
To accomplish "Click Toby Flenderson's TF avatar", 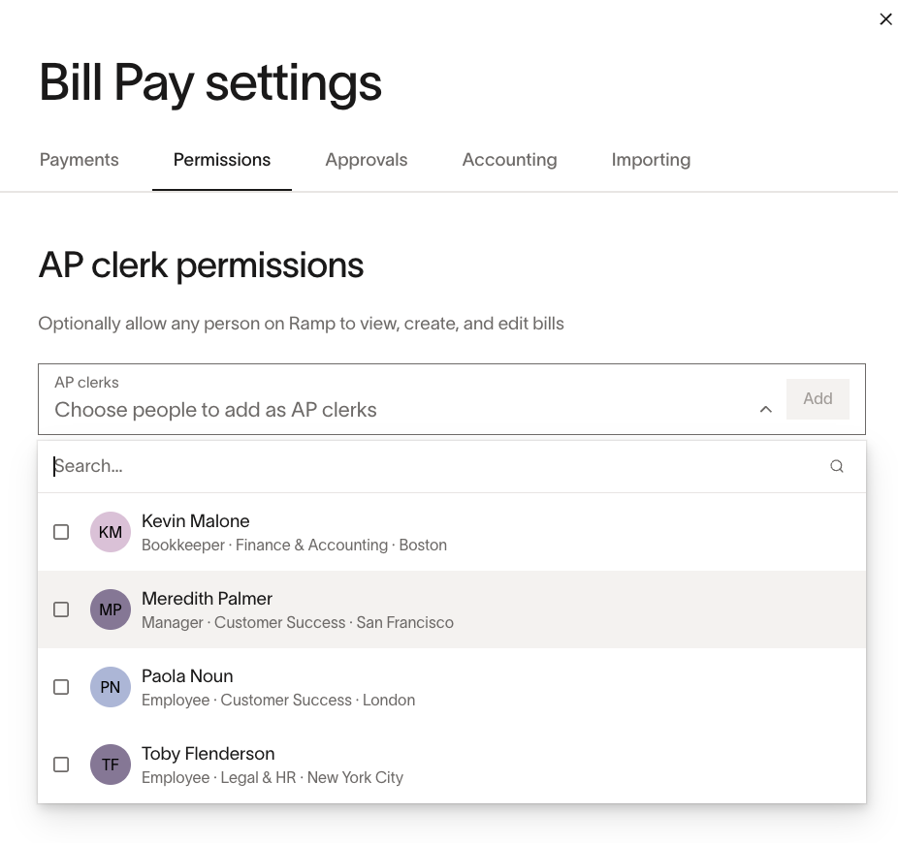I will (110, 765).
